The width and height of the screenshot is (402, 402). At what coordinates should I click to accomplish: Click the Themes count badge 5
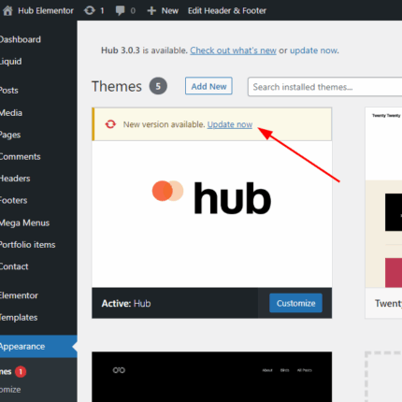[x=158, y=86]
